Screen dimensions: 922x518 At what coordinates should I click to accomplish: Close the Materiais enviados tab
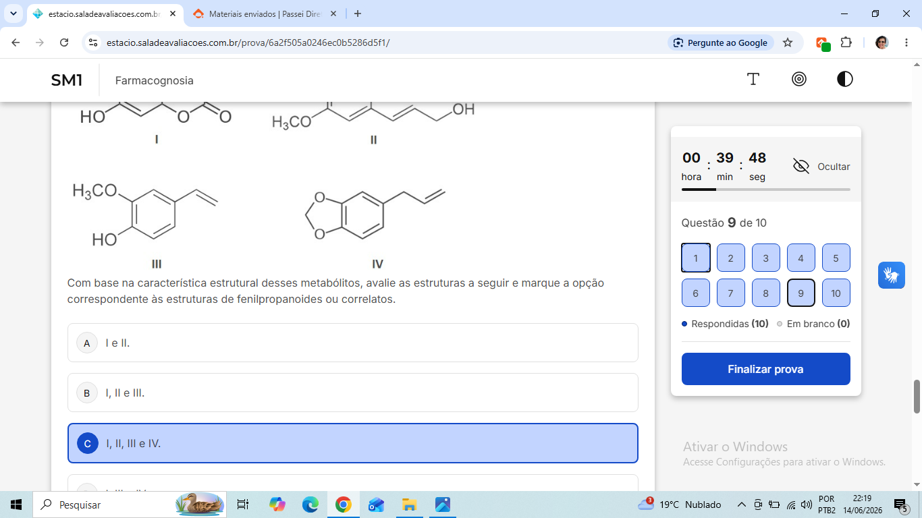click(x=333, y=13)
